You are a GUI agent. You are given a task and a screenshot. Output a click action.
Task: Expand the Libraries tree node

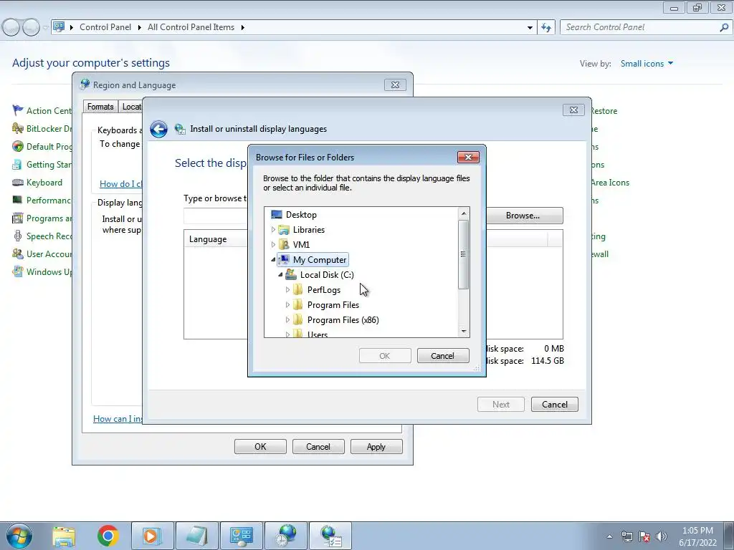pos(273,230)
